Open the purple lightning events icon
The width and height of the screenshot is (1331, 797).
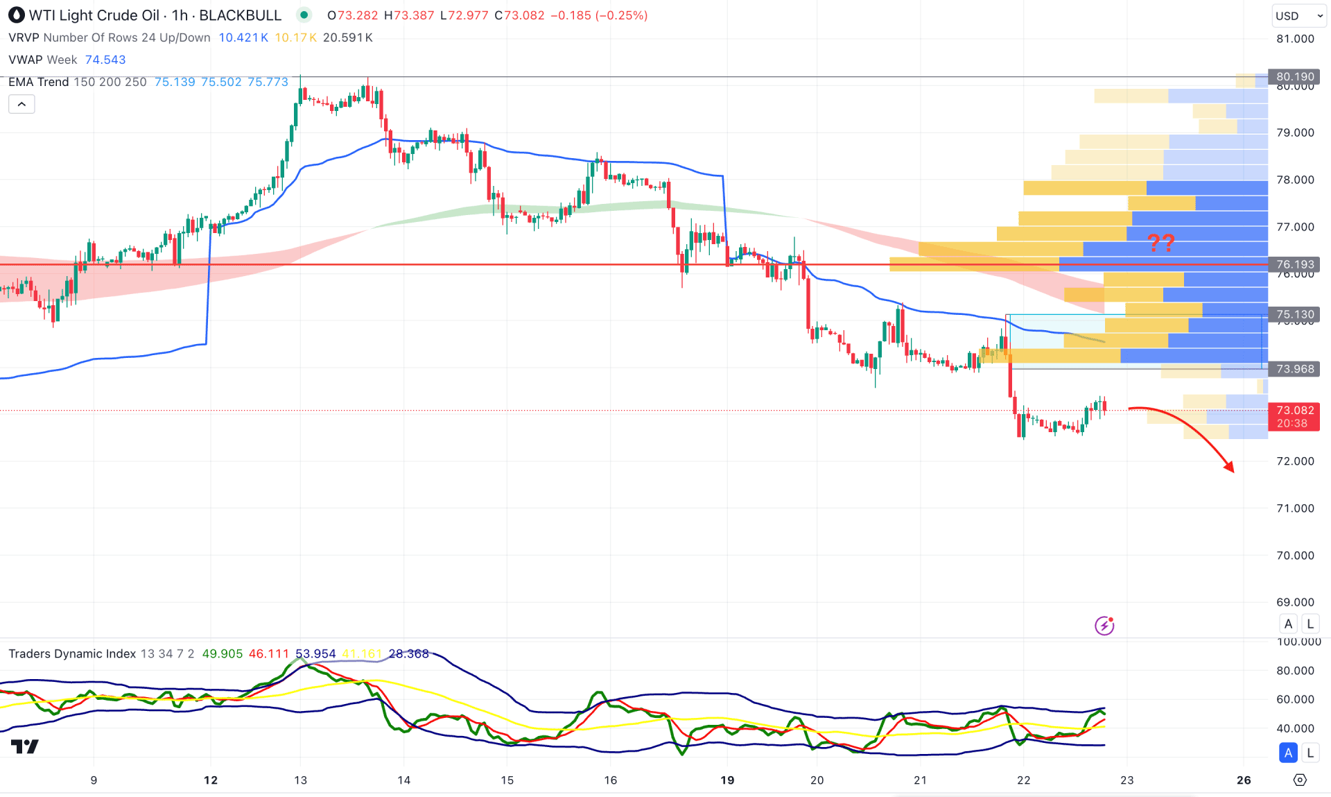click(x=1104, y=625)
